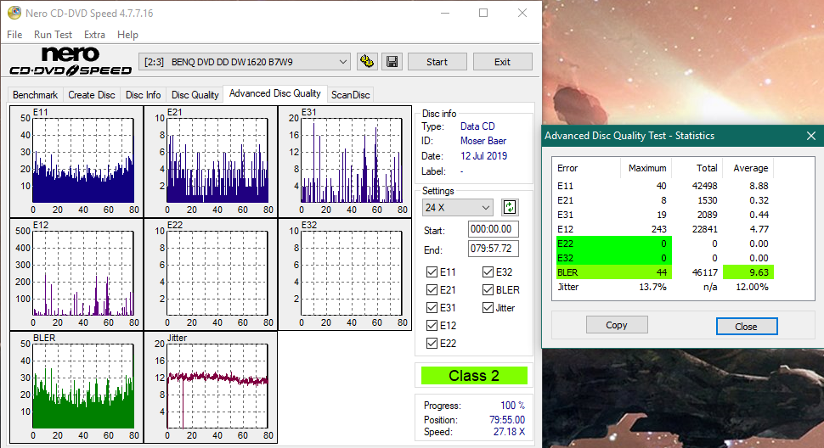Switch to the Benchmark tab
This screenshot has width=824, height=448.
(35, 95)
